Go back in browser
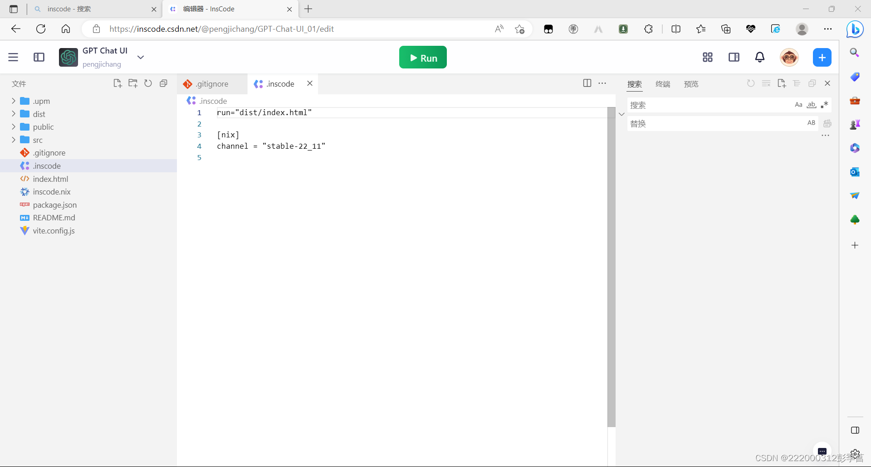 coord(16,29)
